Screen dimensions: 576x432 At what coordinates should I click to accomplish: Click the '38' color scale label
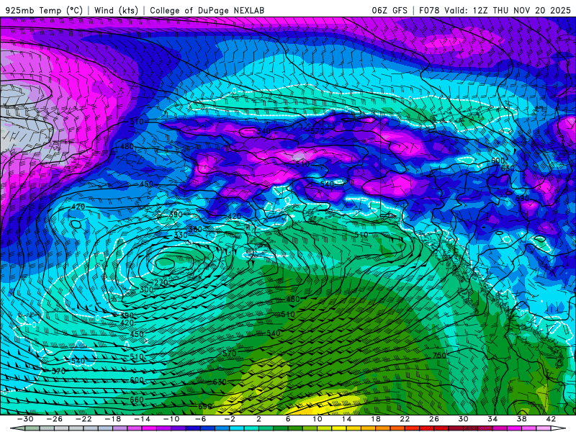coord(521,419)
